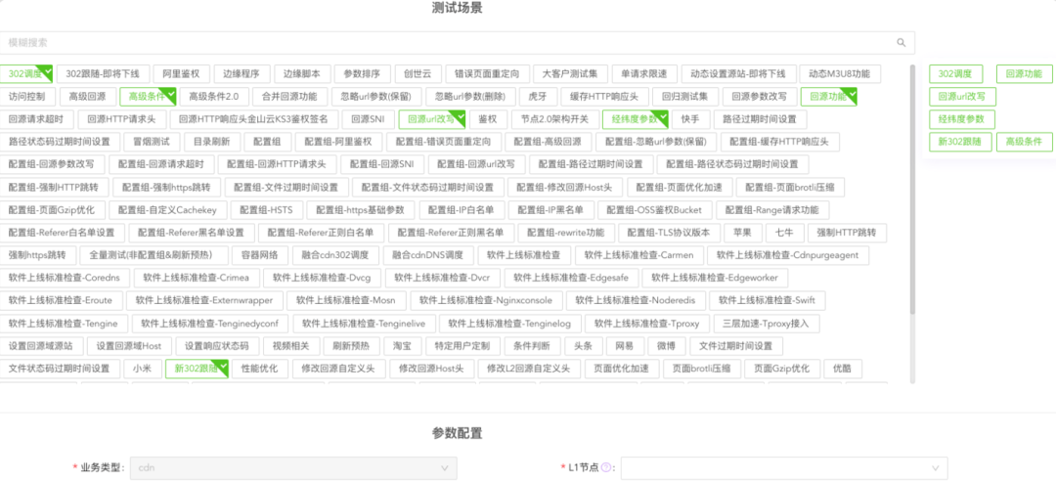1056x481 pixels.
Task: Deselect the checked 302调度 tag in the list
Action: coord(26,74)
